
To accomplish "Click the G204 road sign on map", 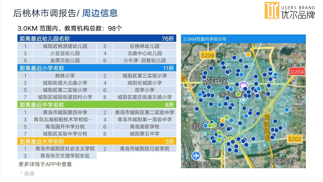I will (x=297, y=72).
